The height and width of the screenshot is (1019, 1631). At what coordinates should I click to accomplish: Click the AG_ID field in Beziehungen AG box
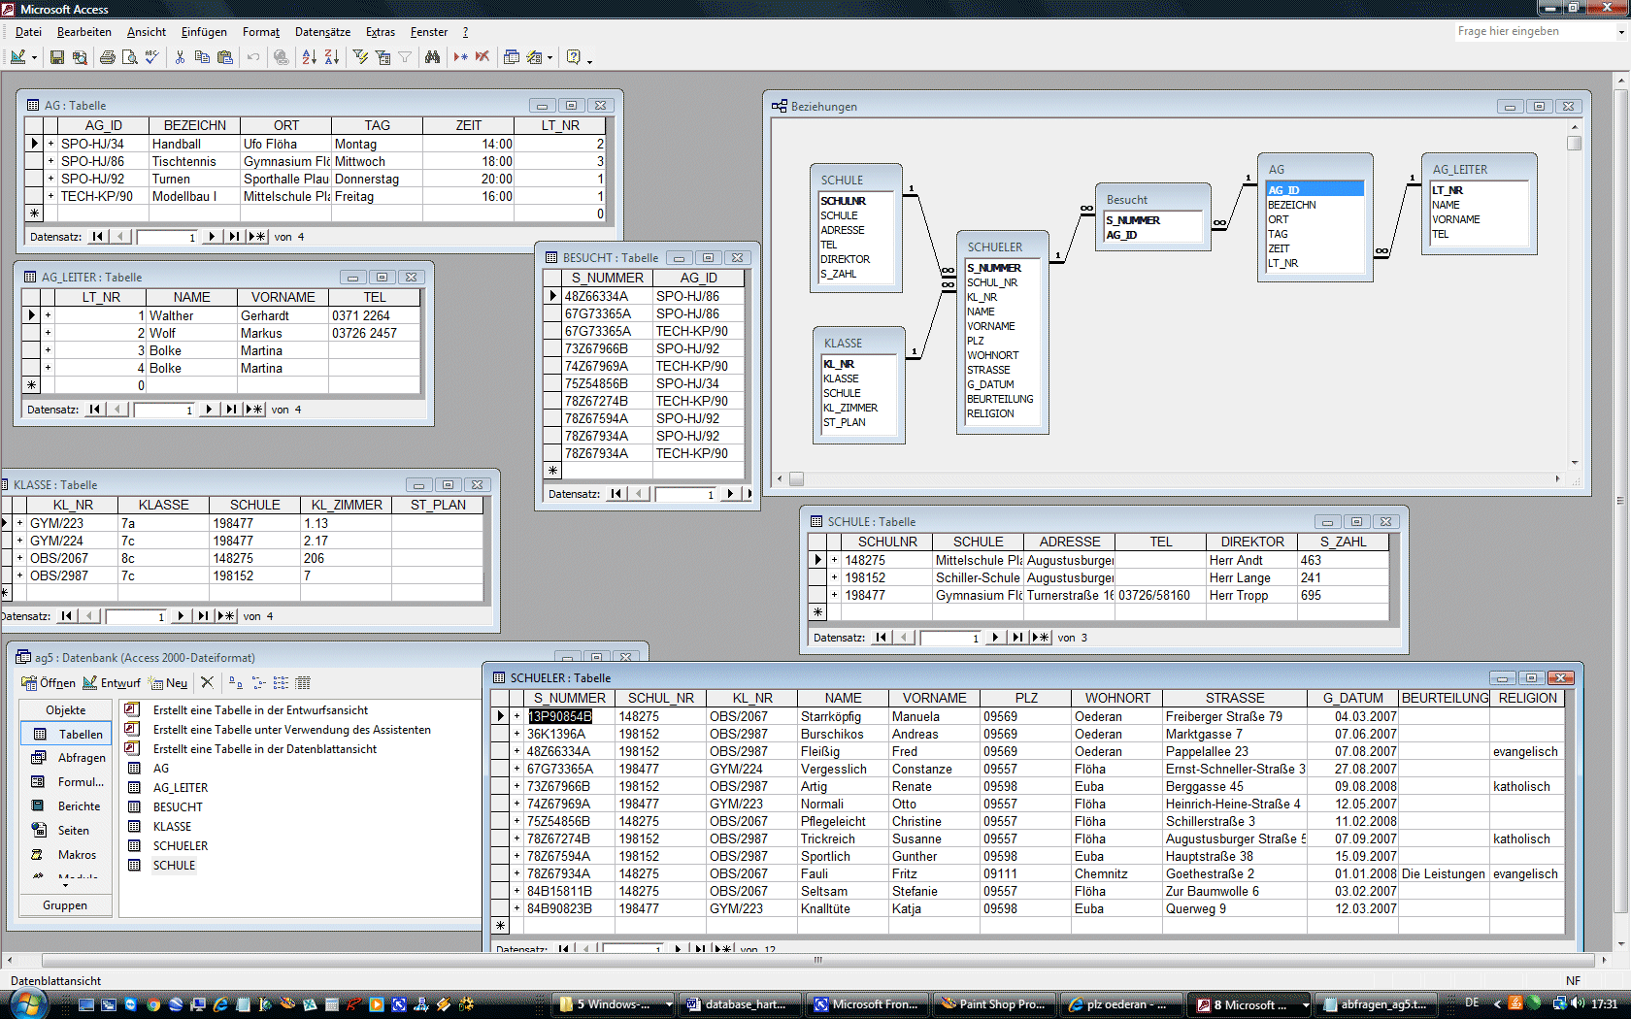[1315, 190]
